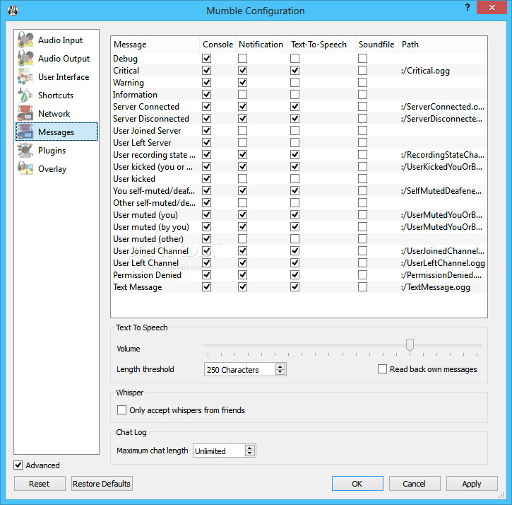Click the Maximum chat length Unlimited field

coord(220,451)
